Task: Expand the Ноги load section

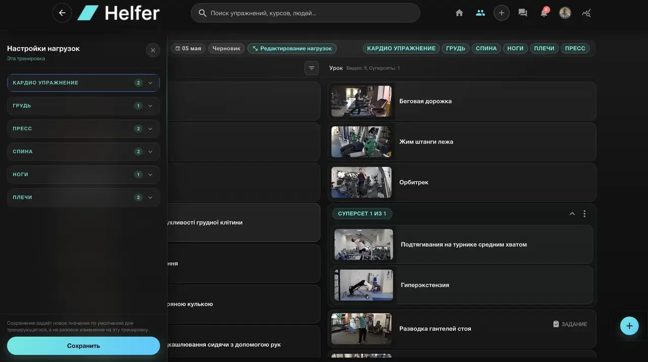Action: point(84,175)
